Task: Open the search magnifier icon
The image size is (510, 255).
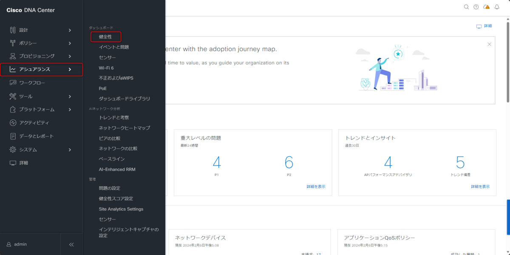Action: pos(466,7)
